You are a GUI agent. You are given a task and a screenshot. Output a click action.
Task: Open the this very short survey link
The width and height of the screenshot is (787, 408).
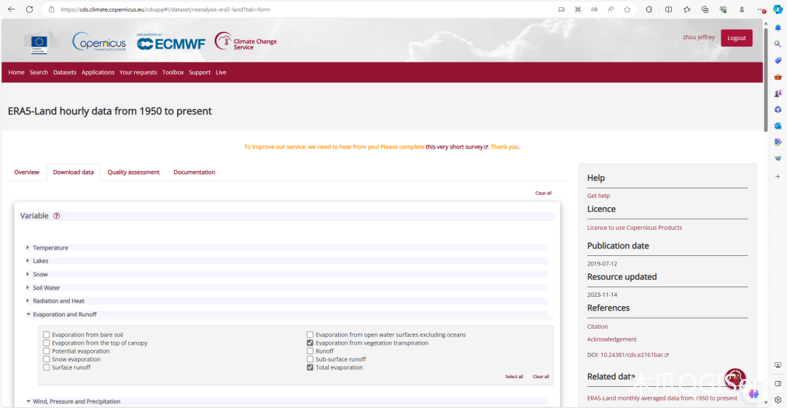click(456, 147)
